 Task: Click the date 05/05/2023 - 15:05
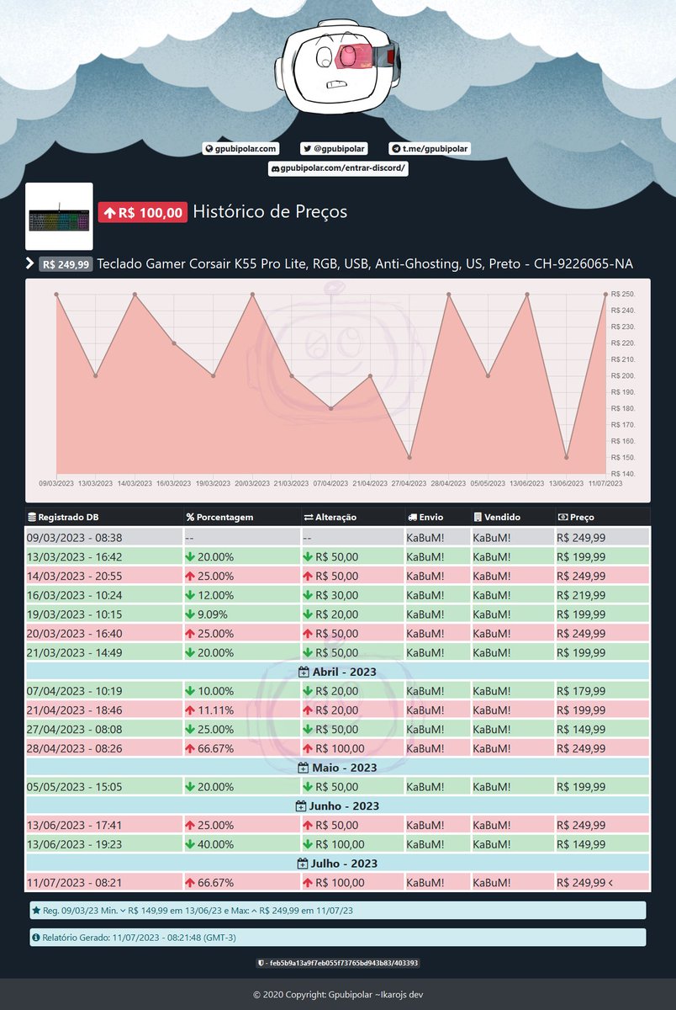pos(75,787)
